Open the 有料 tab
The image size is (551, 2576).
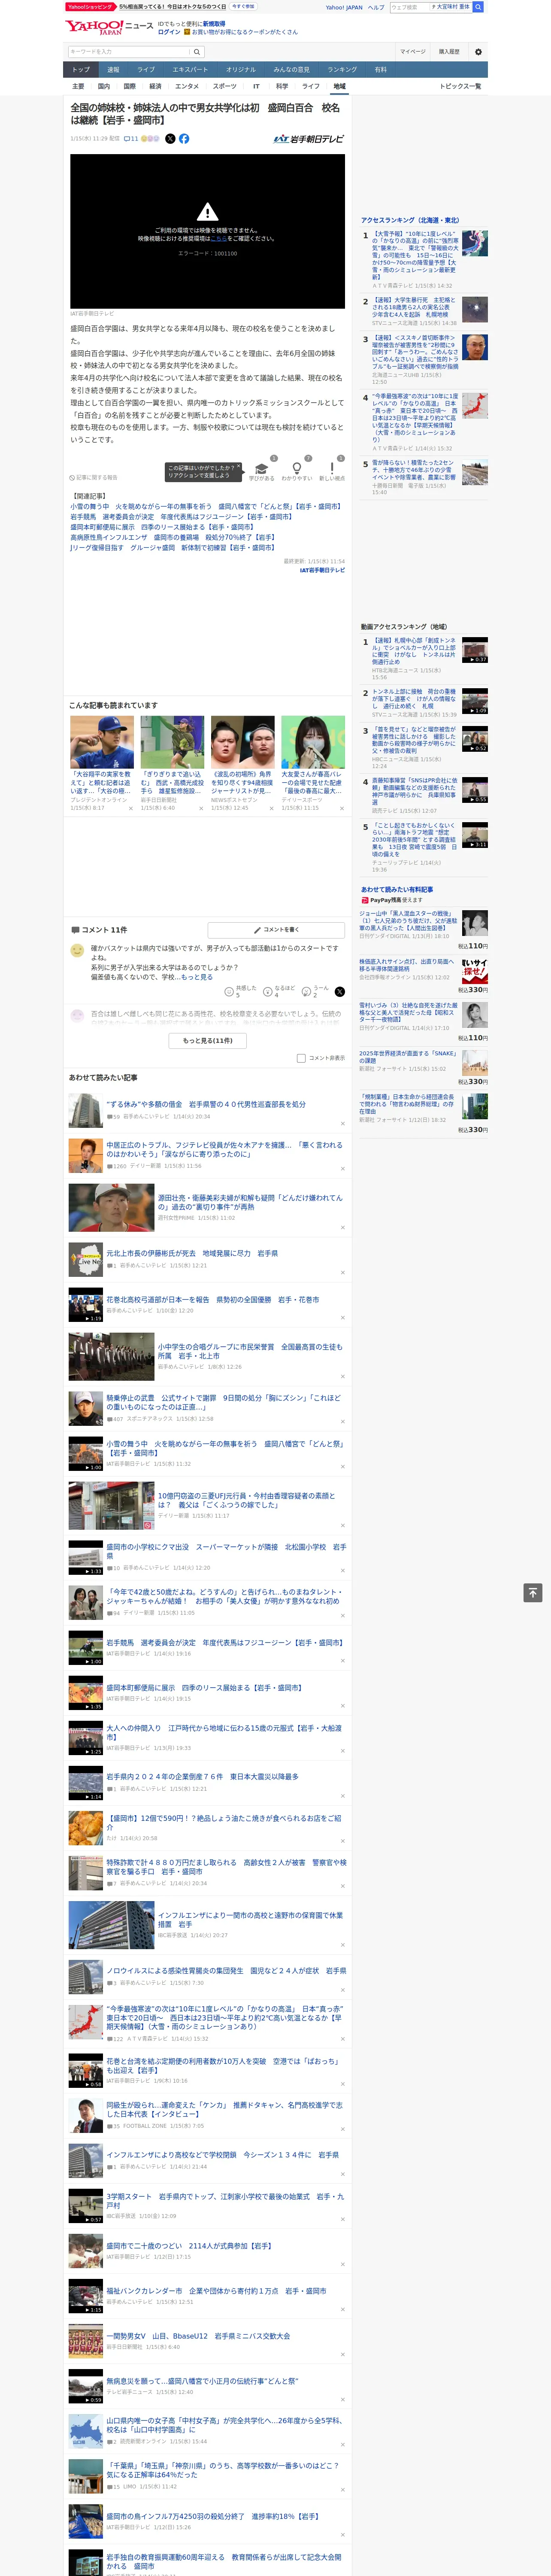tap(381, 70)
